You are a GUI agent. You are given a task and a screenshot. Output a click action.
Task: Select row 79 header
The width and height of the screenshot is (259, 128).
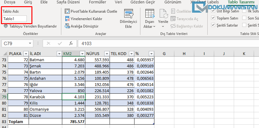coord(4,97)
